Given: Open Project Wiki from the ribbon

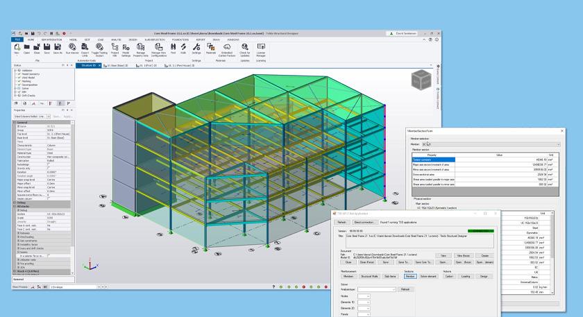Looking at the screenshot, I should [115, 47].
